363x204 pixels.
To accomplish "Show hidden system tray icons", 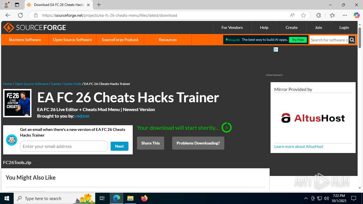I will (306, 198).
